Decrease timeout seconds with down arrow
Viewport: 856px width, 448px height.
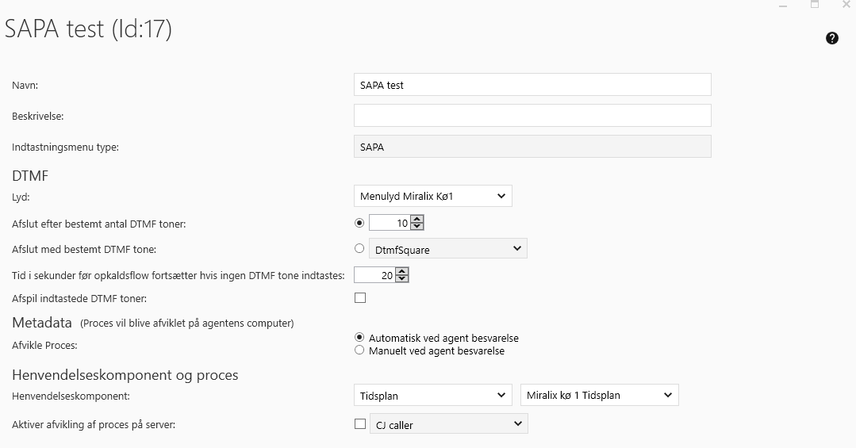pyautogui.click(x=401, y=279)
